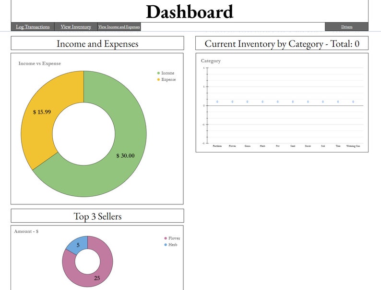Open the Log Transactions page
The image size is (381, 290).
point(33,27)
